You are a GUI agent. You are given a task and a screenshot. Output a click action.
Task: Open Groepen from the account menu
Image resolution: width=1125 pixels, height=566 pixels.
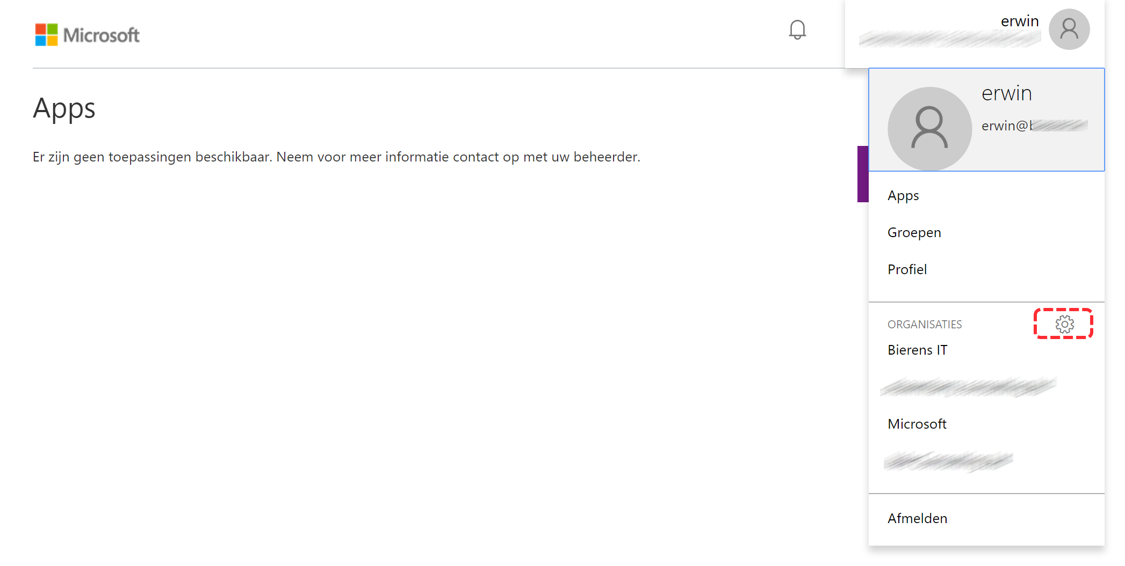click(x=914, y=233)
